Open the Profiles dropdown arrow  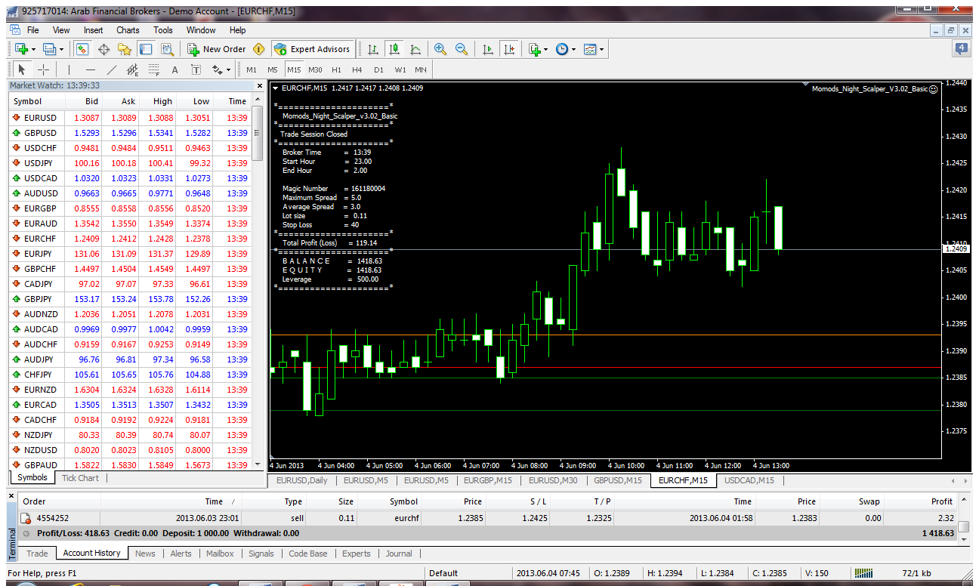(61, 49)
